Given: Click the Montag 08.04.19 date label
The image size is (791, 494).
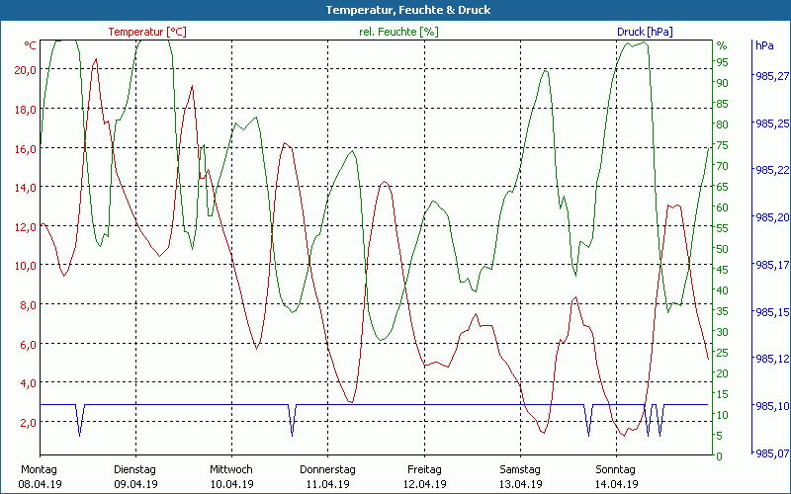Looking at the screenshot, I should tap(40, 476).
